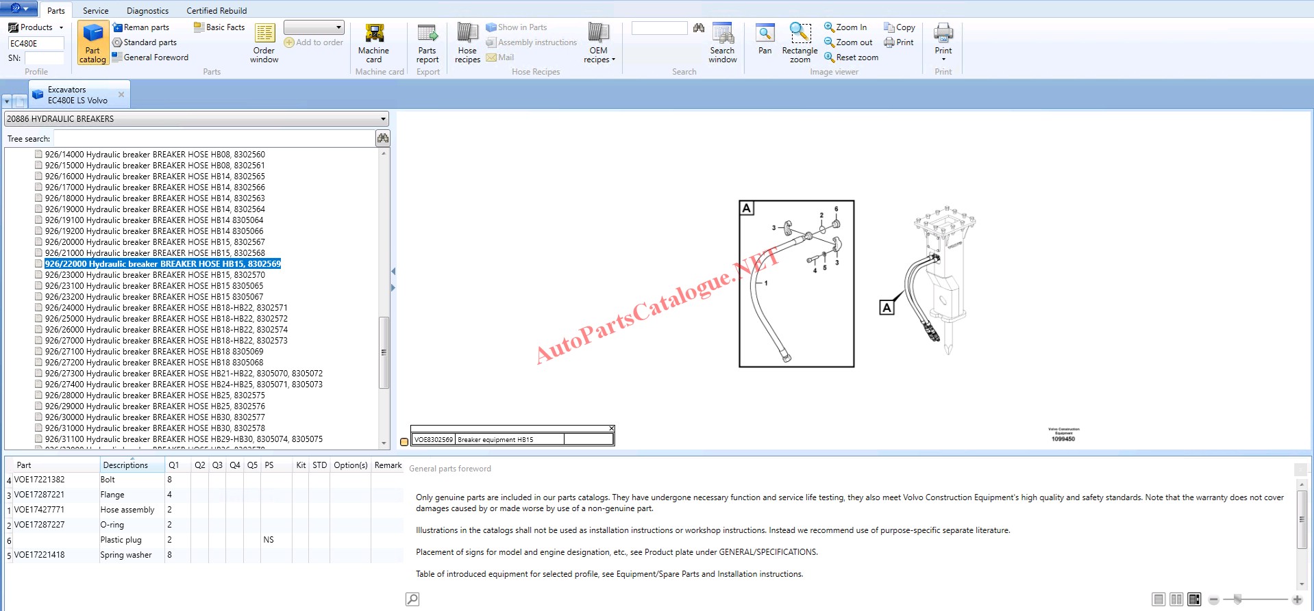
Task: Click the tree search binoculars icon
Action: pos(383,138)
